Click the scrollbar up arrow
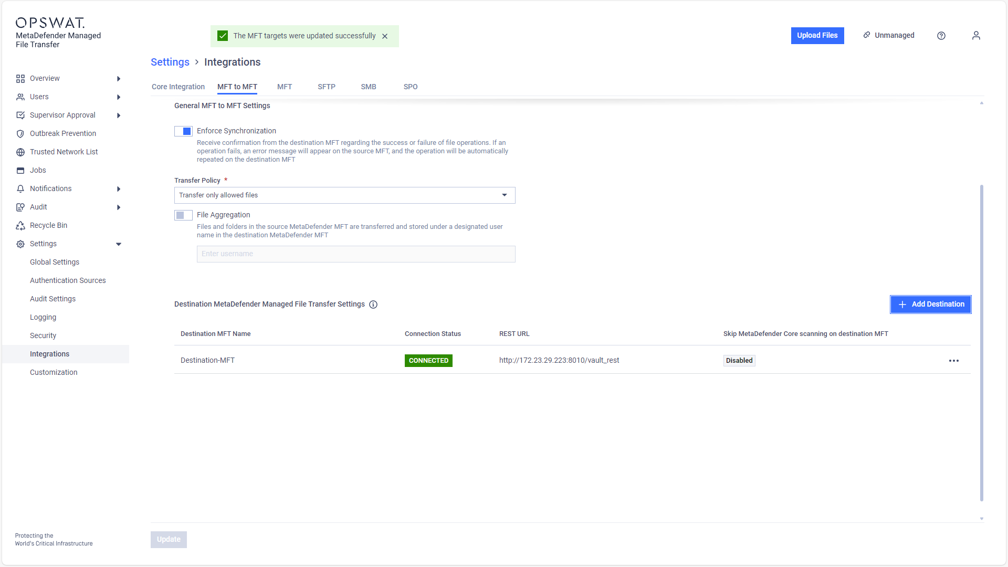This screenshot has width=1008, height=567. (x=982, y=103)
